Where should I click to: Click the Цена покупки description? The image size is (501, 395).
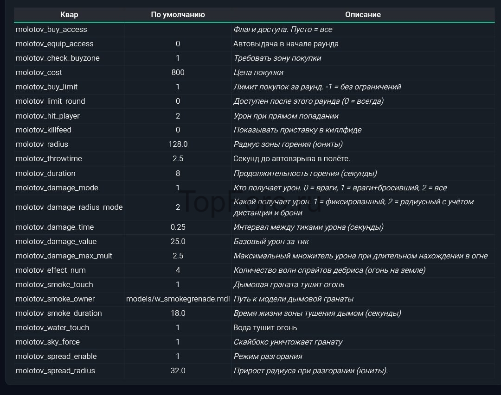tap(258, 72)
